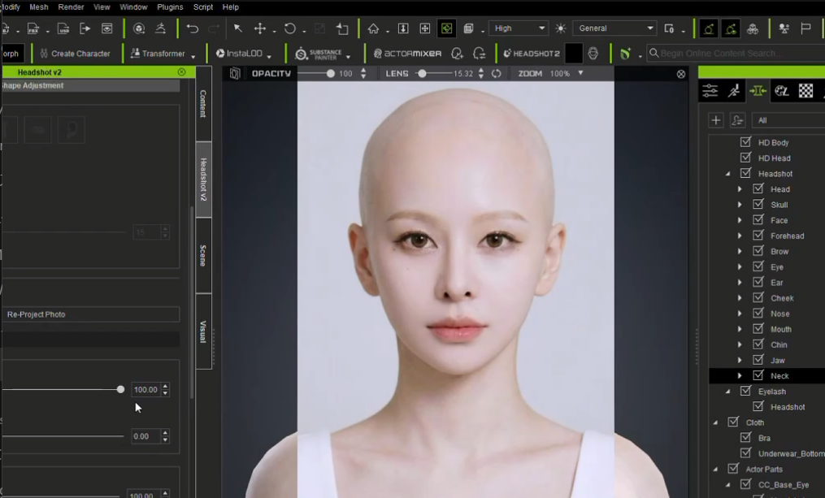The height and width of the screenshot is (498, 825).
Task: Select the Move gizmo tool
Action: [x=260, y=28]
